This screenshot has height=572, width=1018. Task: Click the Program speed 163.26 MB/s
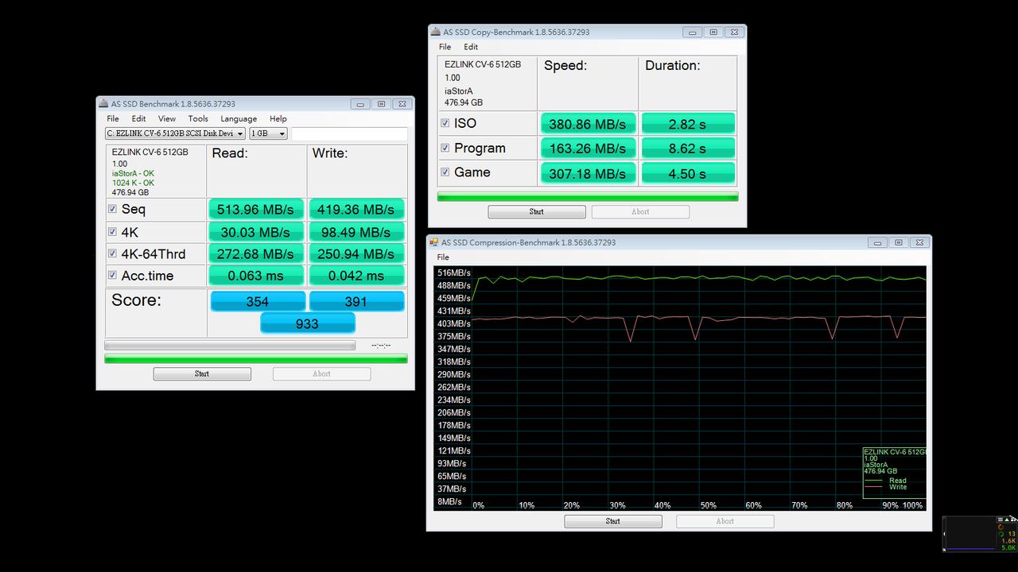tap(588, 149)
